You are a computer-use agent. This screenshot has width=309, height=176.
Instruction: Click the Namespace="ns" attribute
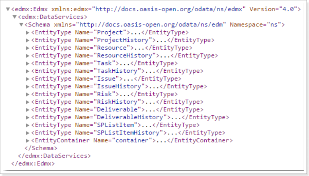(x=256, y=25)
